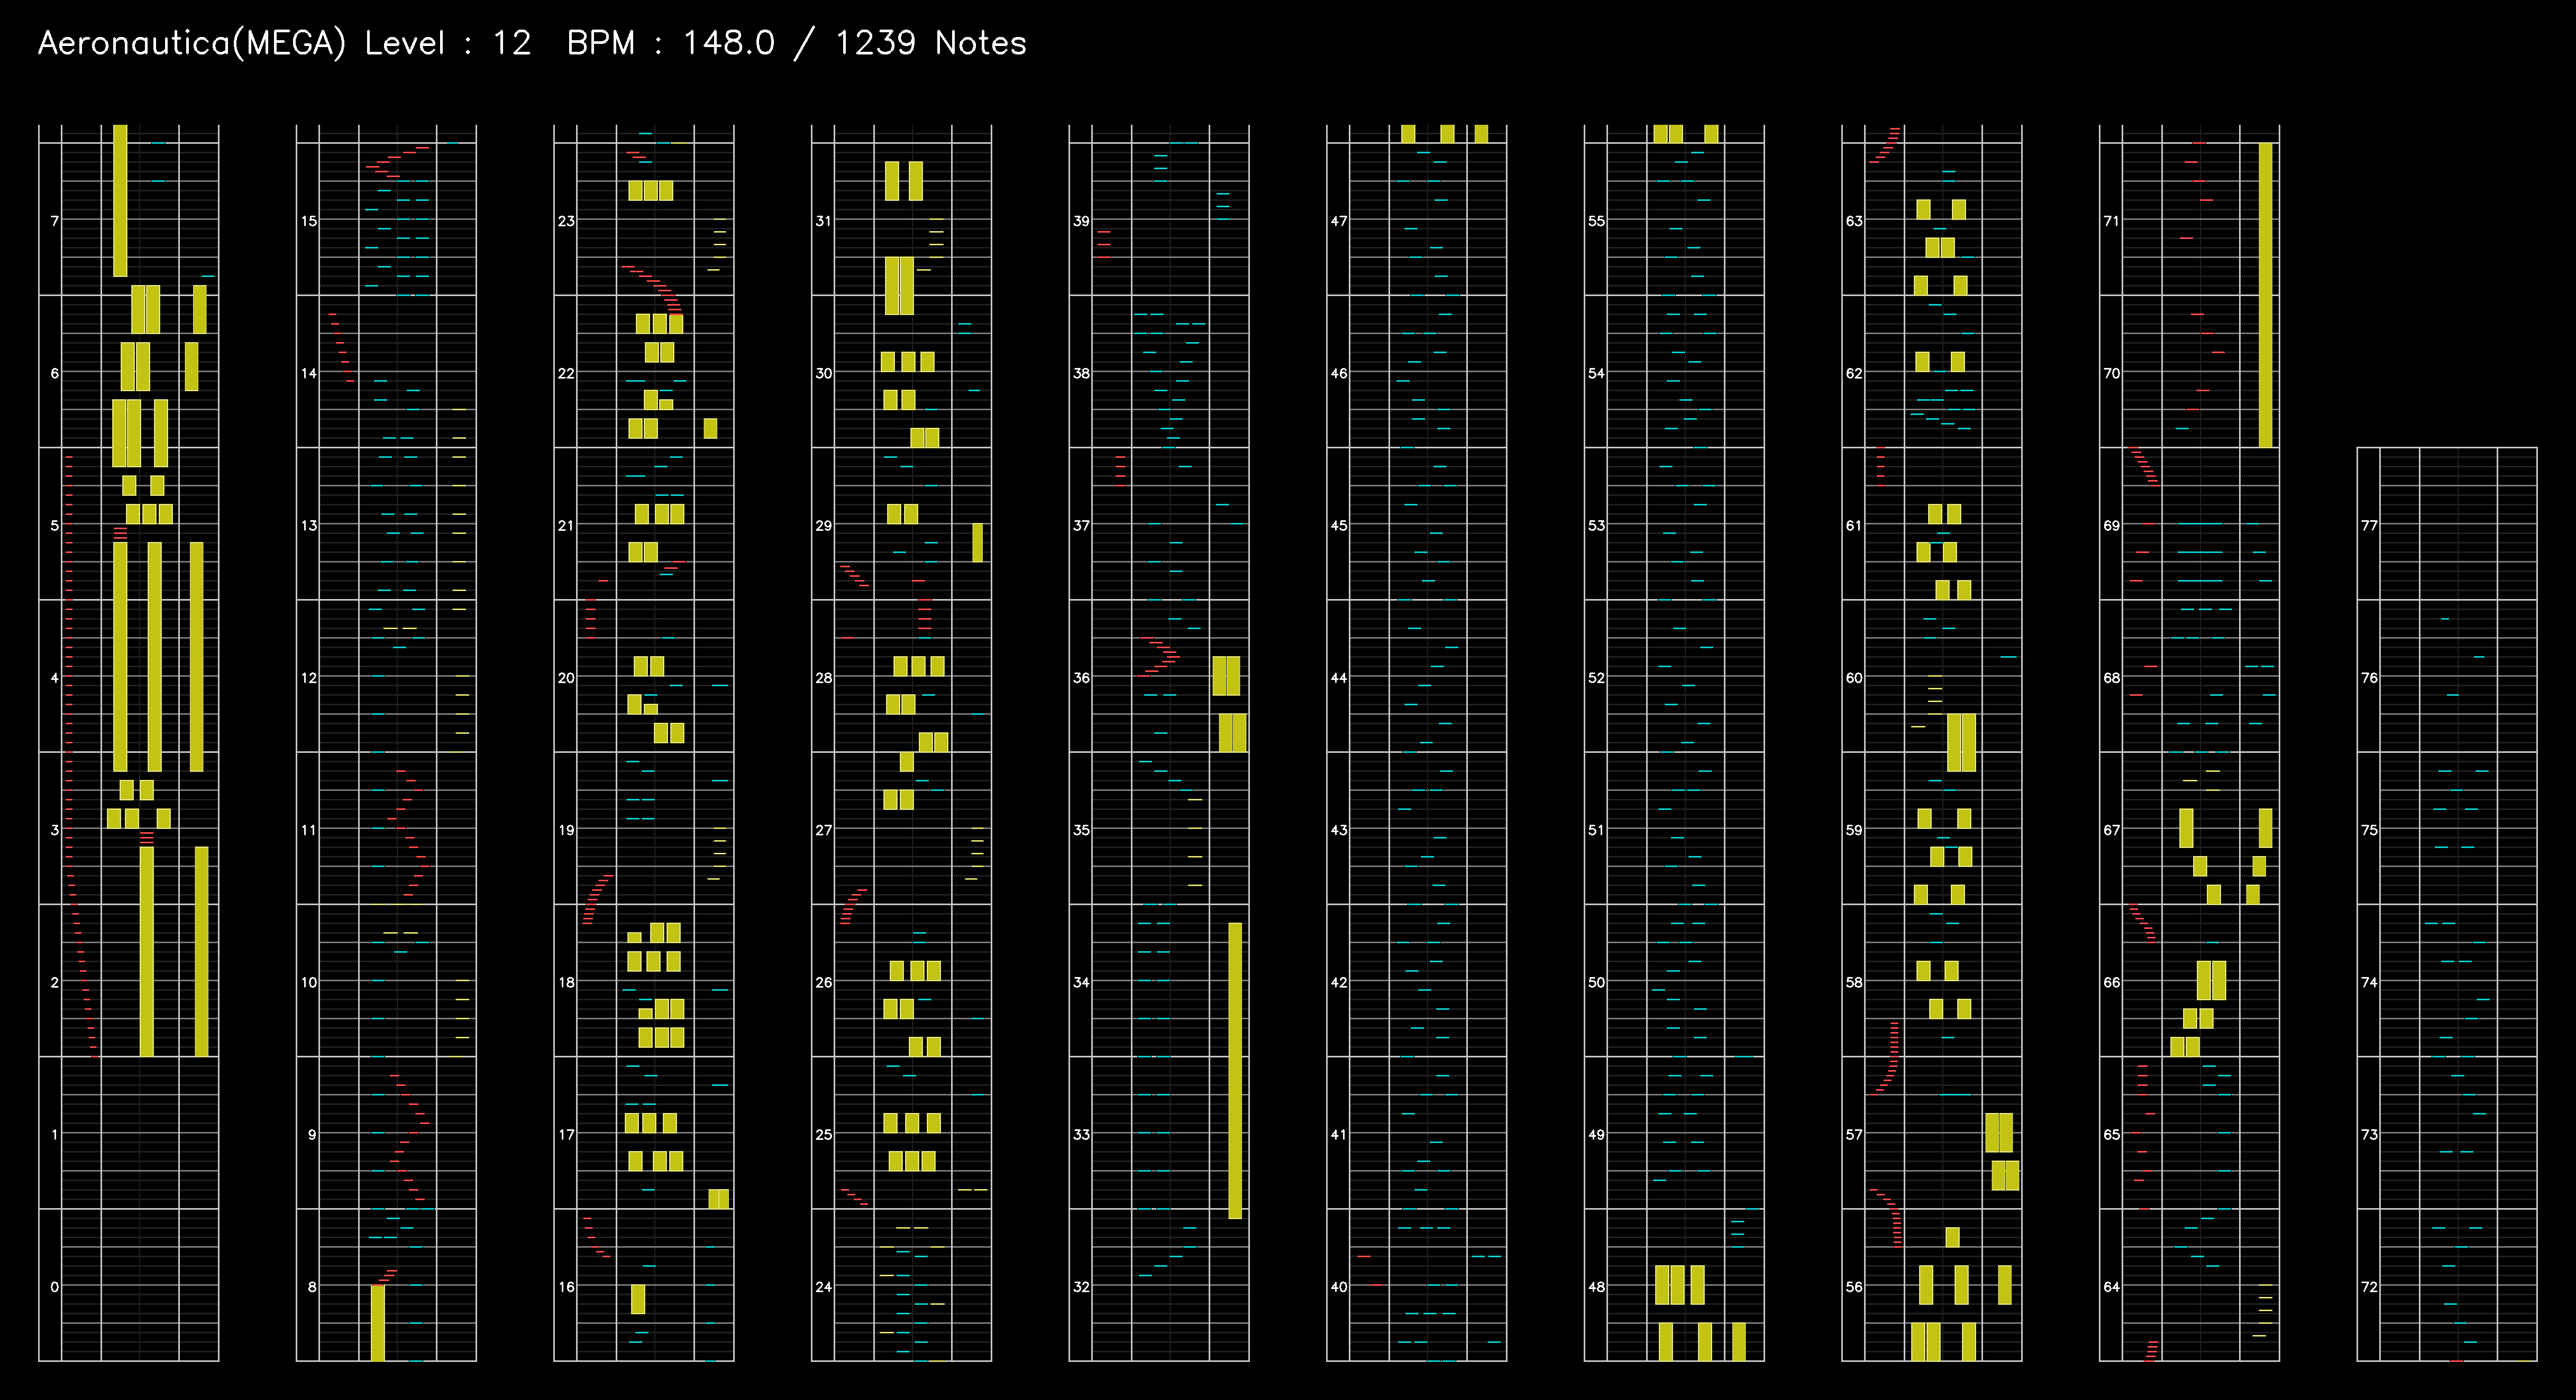Select the Level : 12 text
The image size is (2576, 1400).
click(x=448, y=43)
